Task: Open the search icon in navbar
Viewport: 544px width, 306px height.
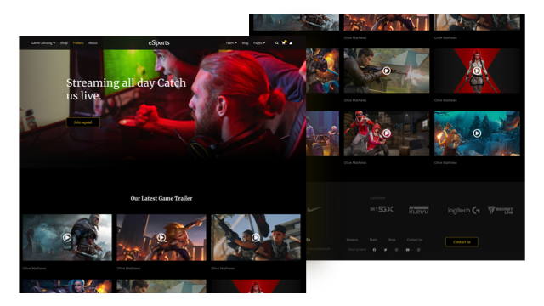Action: [x=276, y=43]
